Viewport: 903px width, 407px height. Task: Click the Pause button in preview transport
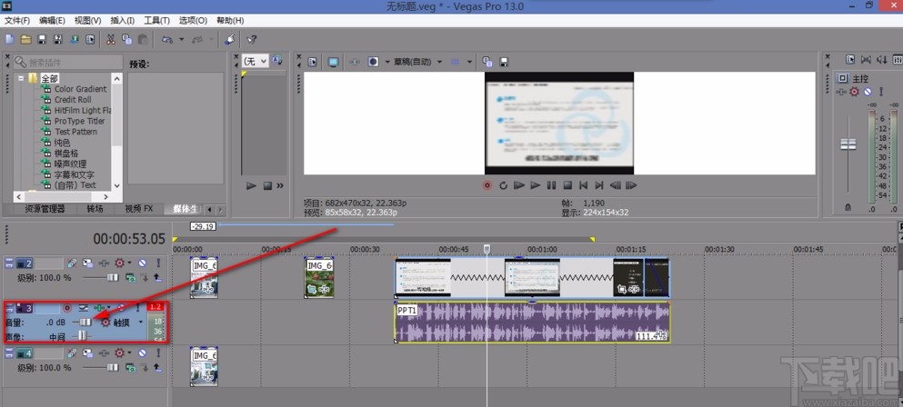[551, 185]
